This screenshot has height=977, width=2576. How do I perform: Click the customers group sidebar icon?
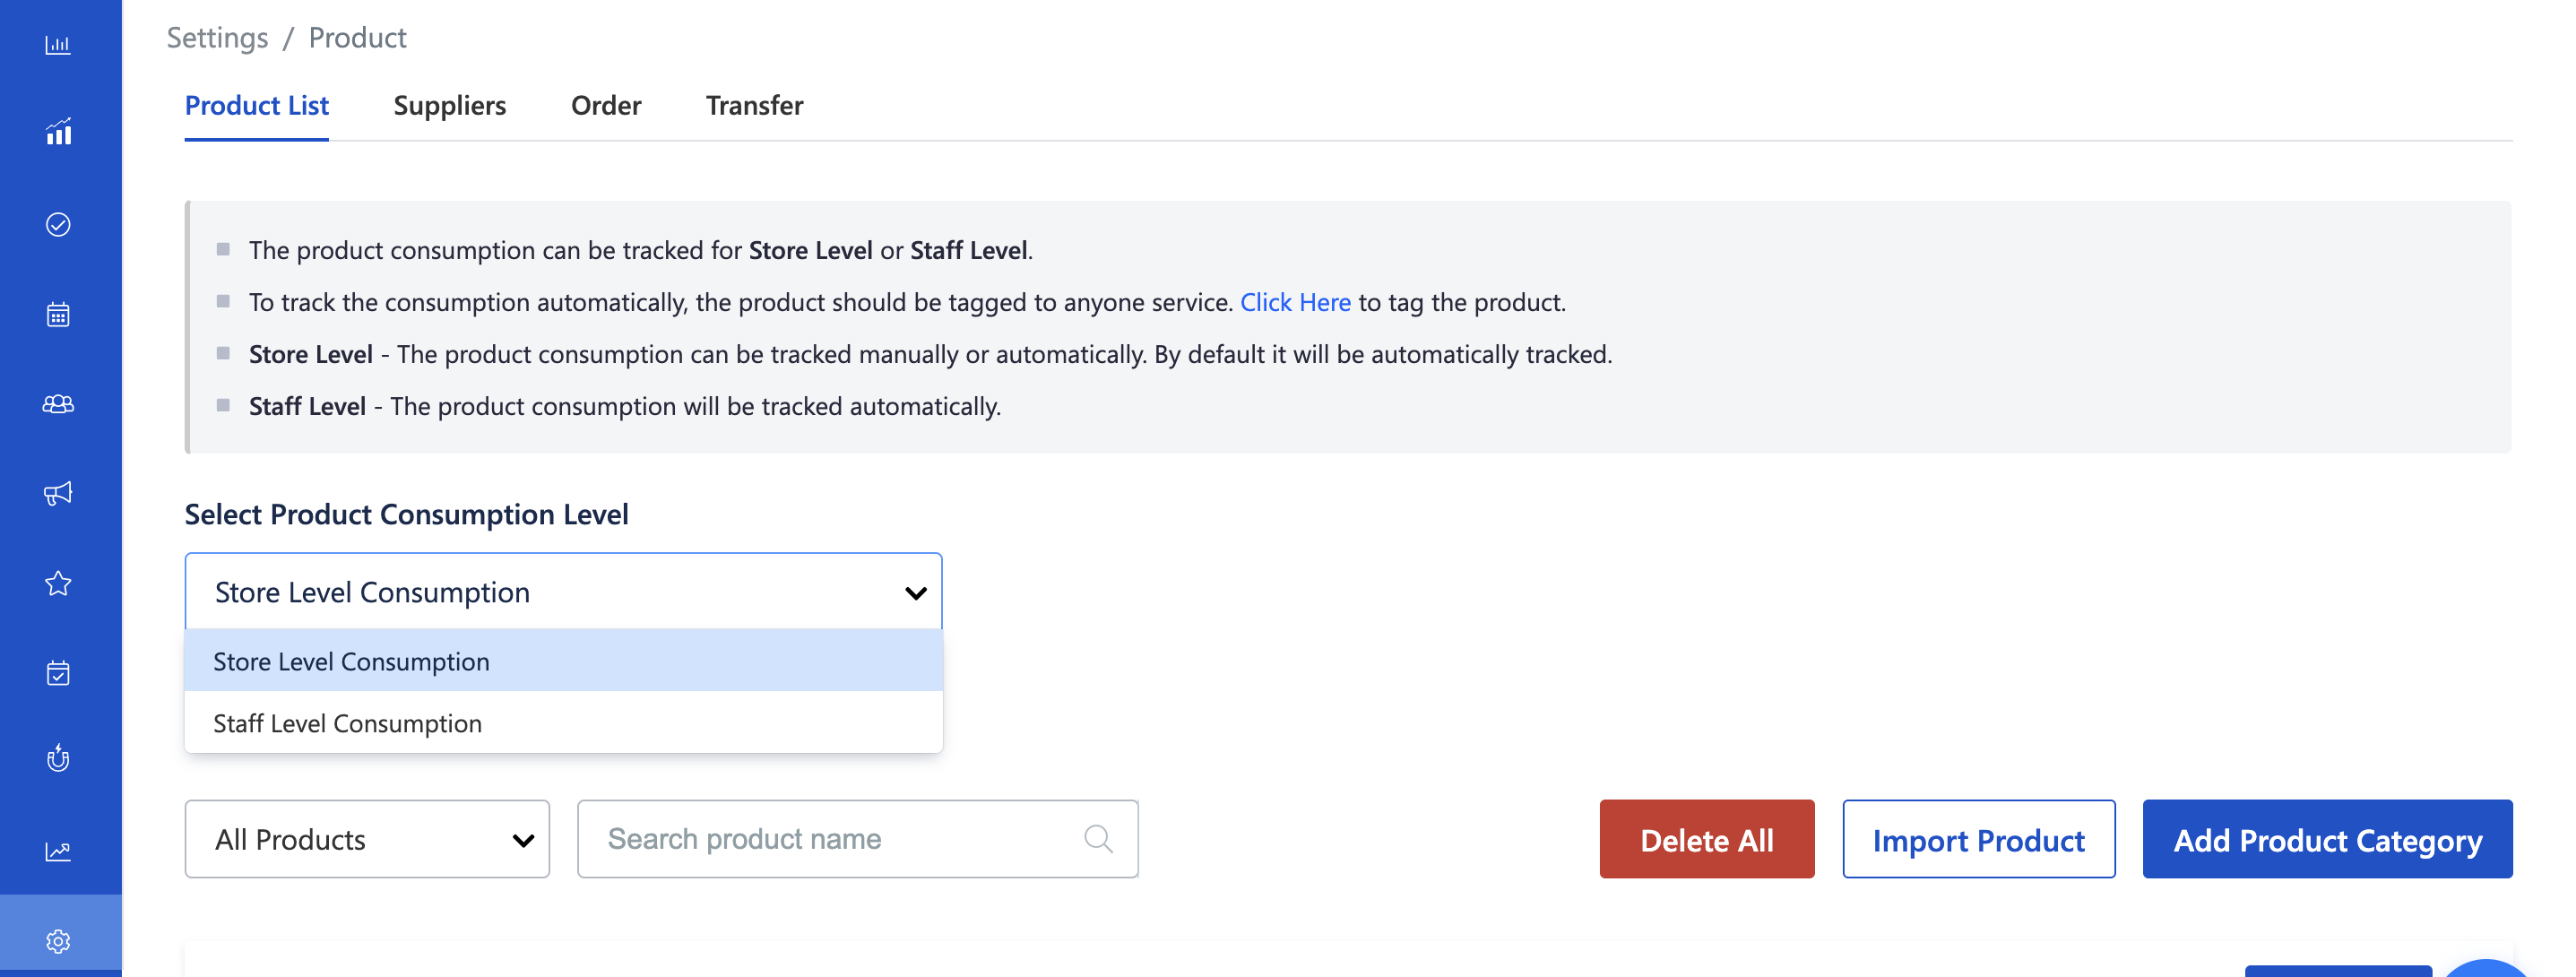pos(58,404)
